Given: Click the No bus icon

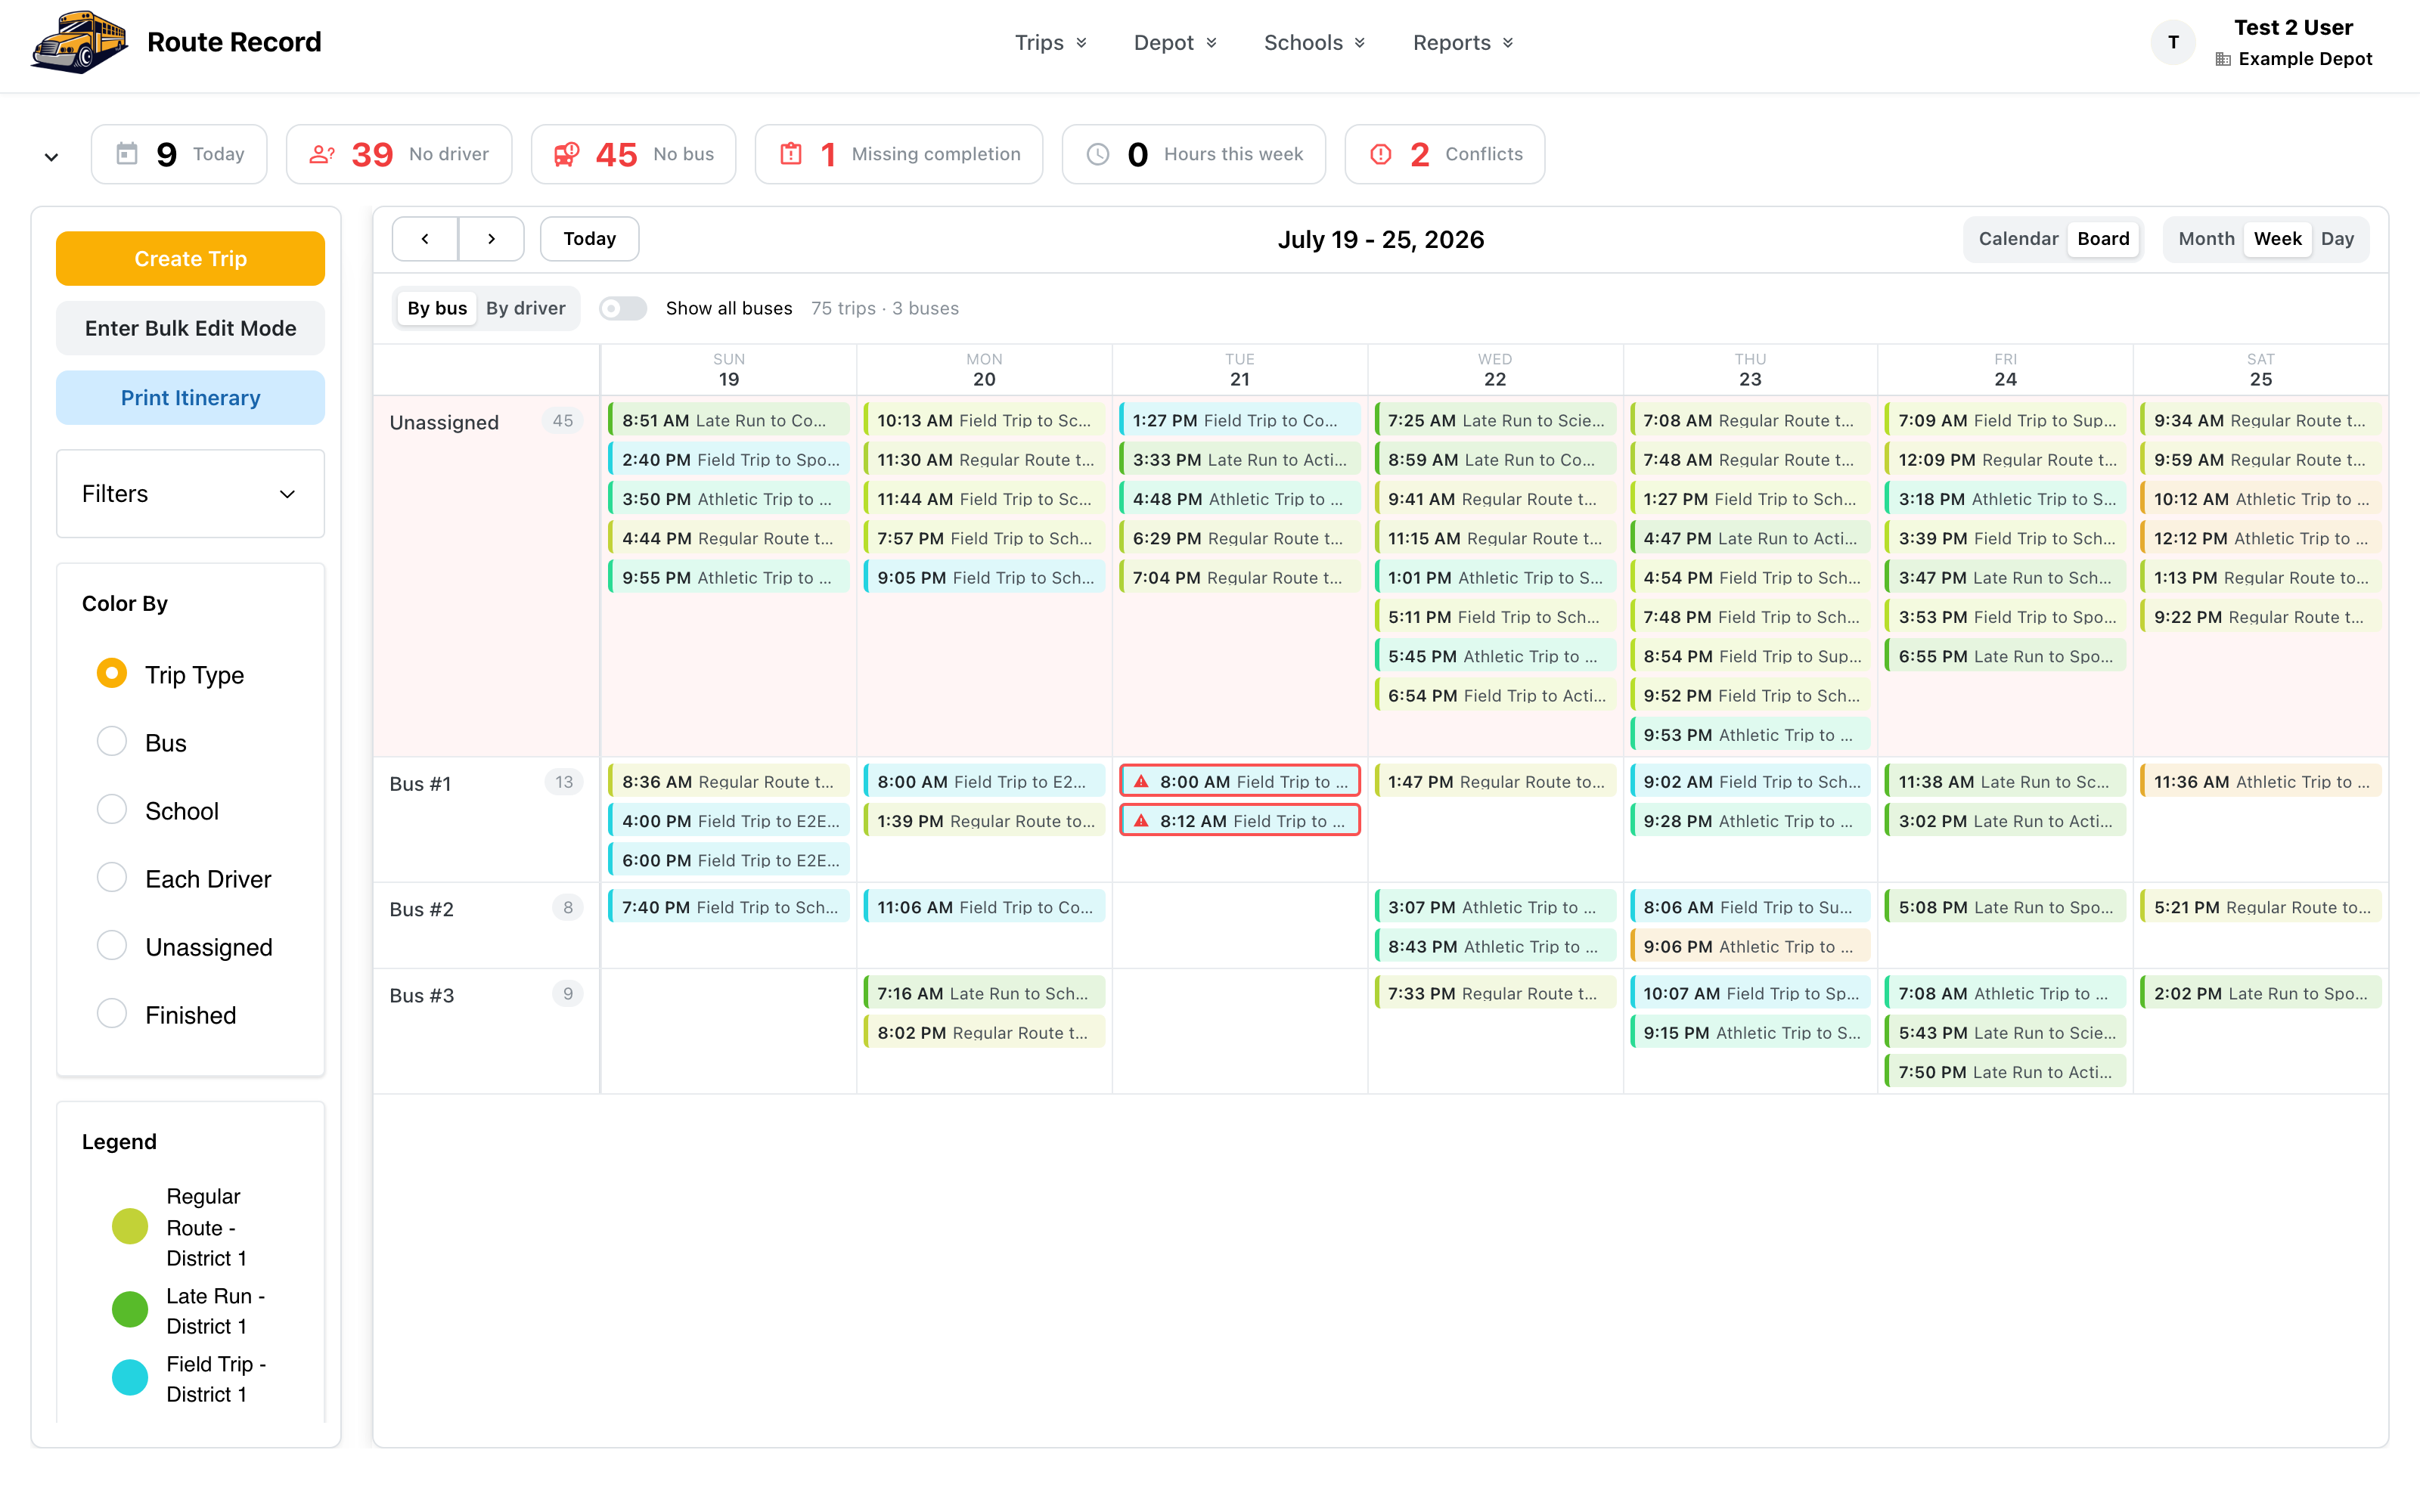Looking at the screenshot, I should (x=567, y=154).
